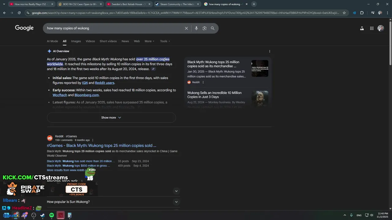This screenshot has height=220, width=392.
Task: Bookmark this page with star icon
Action: pos(344,13)
